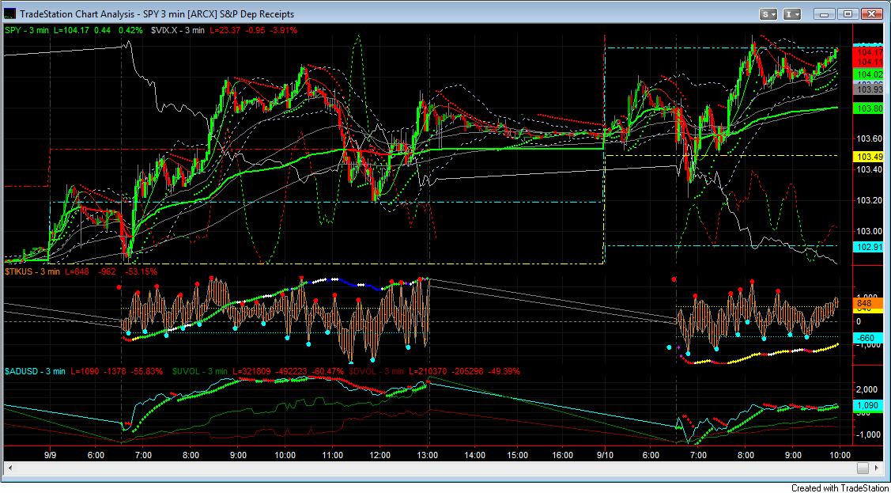Select the $UVOL - 3 min label

199,371
